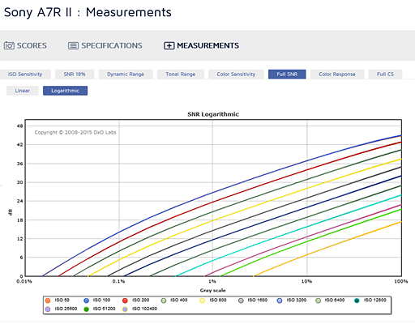Click the 'Sony A7R II : Measurements' heading
Image resolution: width=415 pixels, height=324 pixels.
(88, 12)
